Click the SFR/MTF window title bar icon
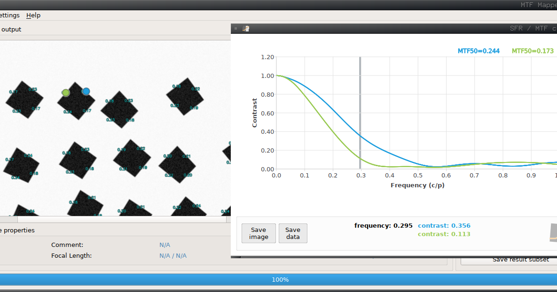The width and height of the screenshot is (557, 292). click(245, 28)
